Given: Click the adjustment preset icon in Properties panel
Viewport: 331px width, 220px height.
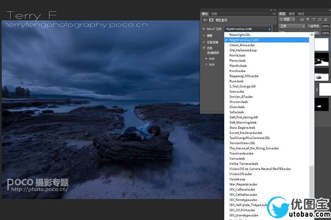Looking at the screenshot, I should [x=205, y=20].
